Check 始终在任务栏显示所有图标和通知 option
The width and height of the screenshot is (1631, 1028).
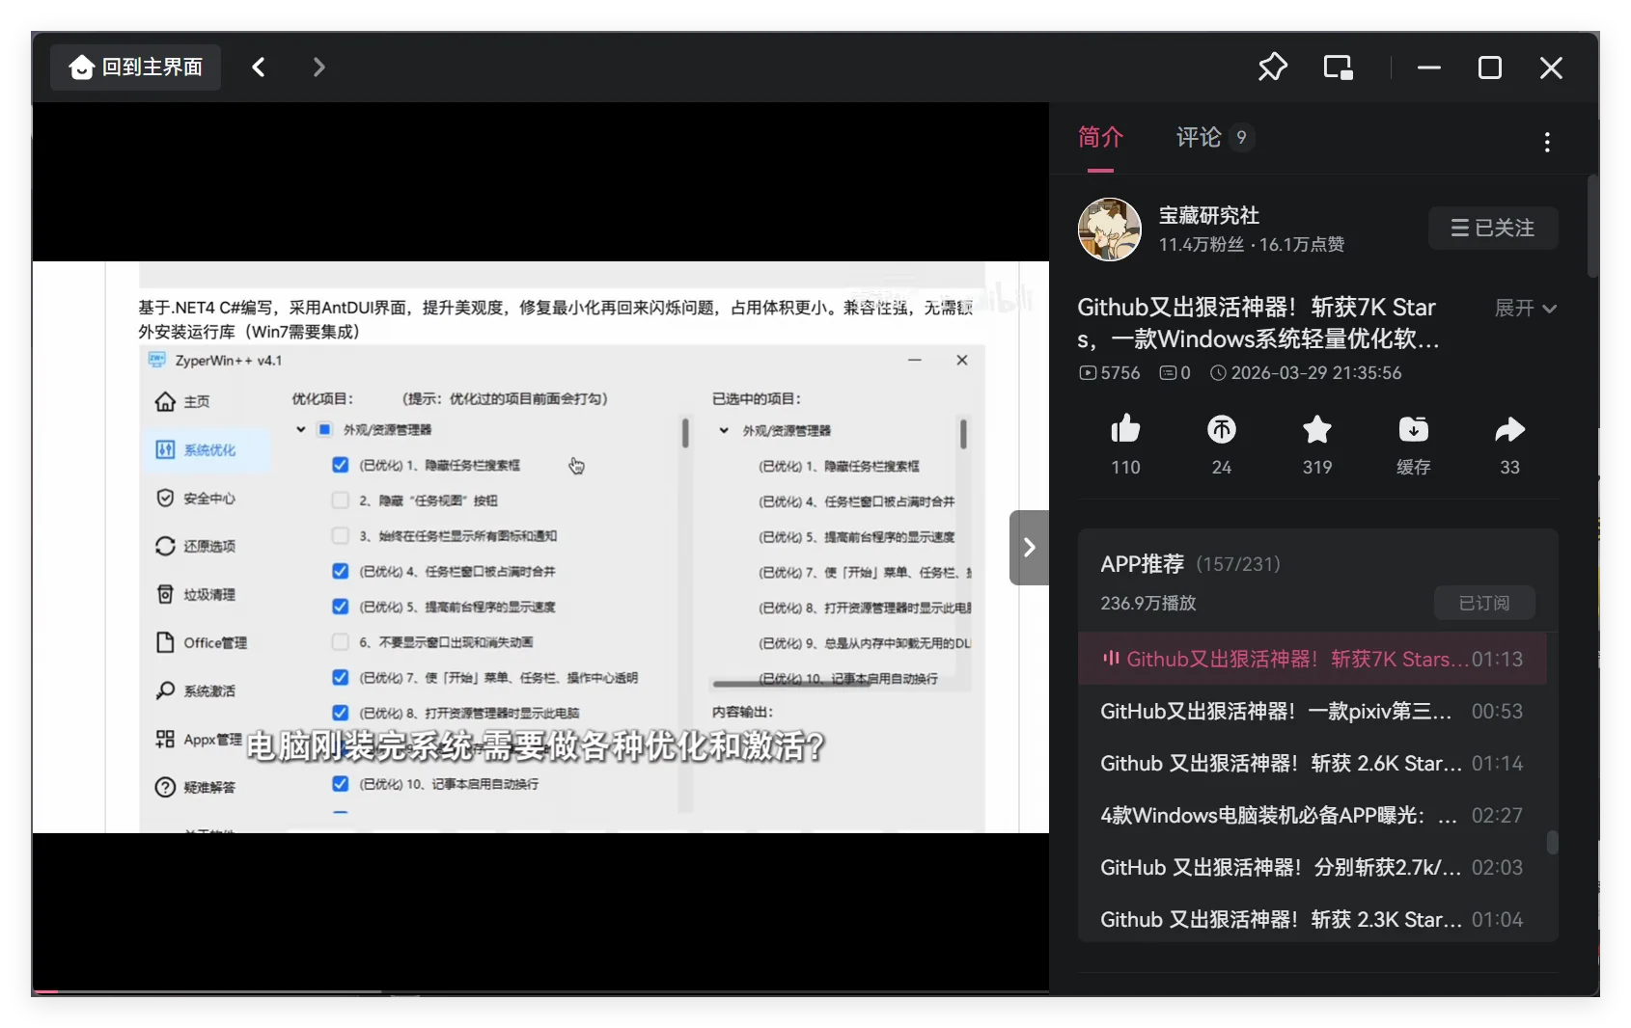tap(340, 536)
